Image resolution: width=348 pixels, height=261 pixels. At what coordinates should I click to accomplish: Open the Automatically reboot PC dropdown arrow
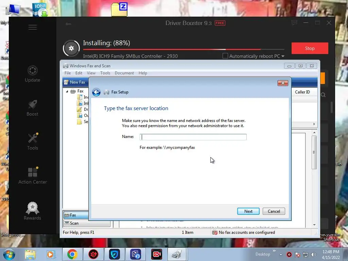pyautogui.click(x=283, y=56)
